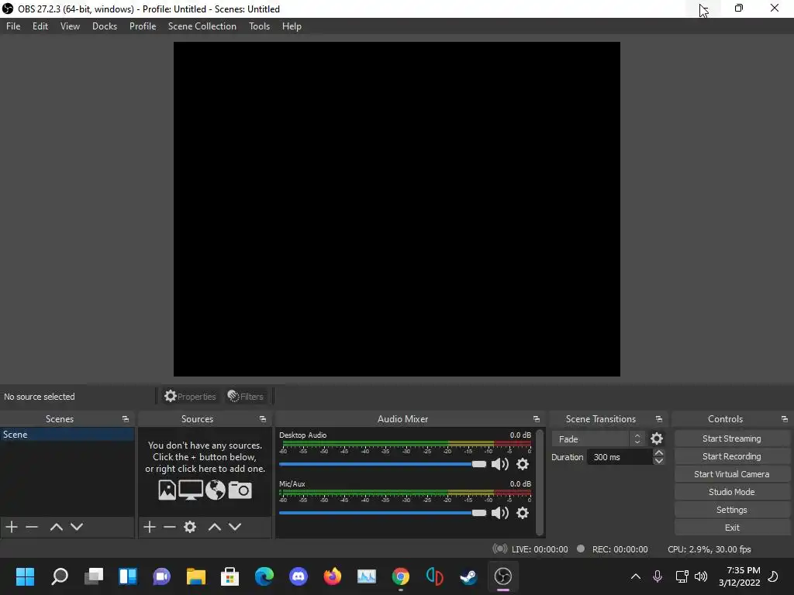This screenshot has width=794, height=595.
Task: Open Firefox from the taskbar
Action: pos(333,576)
